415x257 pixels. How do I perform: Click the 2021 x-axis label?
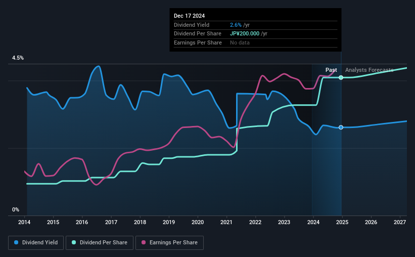(226, 222)
